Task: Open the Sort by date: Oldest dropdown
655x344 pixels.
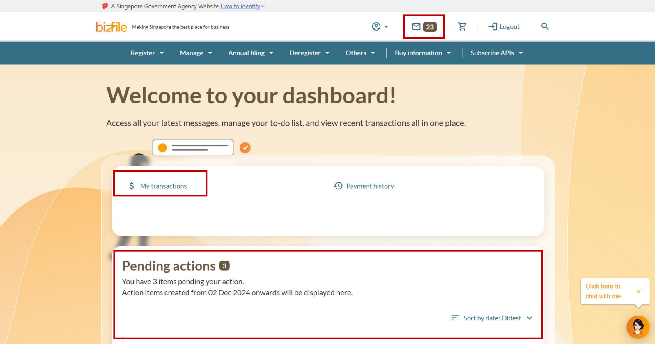Action: [x=492, y=318]
